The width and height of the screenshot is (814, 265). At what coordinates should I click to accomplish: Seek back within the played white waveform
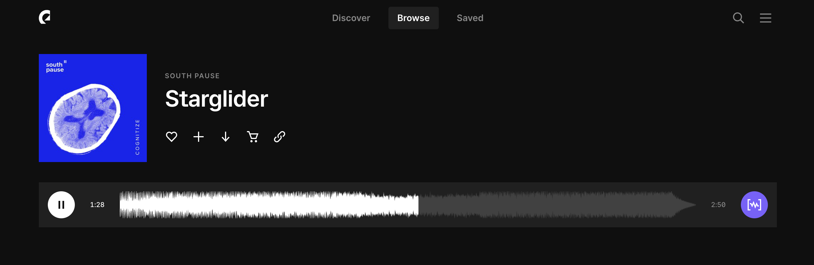pyautogui.click(x=269, y=205)
